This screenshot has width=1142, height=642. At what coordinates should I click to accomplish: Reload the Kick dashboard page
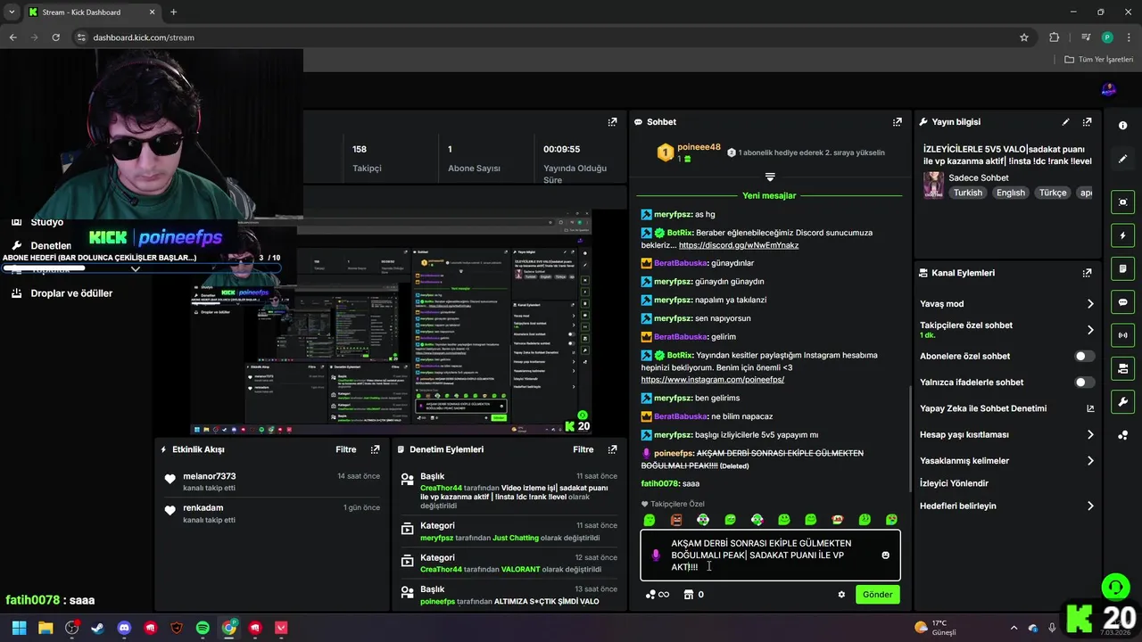point(55,37)
